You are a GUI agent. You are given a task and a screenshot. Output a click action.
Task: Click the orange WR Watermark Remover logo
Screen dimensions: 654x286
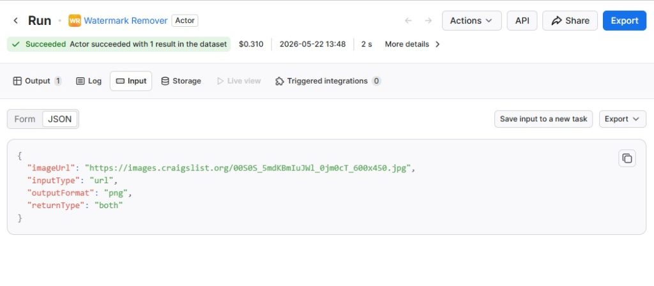(75, 20)
